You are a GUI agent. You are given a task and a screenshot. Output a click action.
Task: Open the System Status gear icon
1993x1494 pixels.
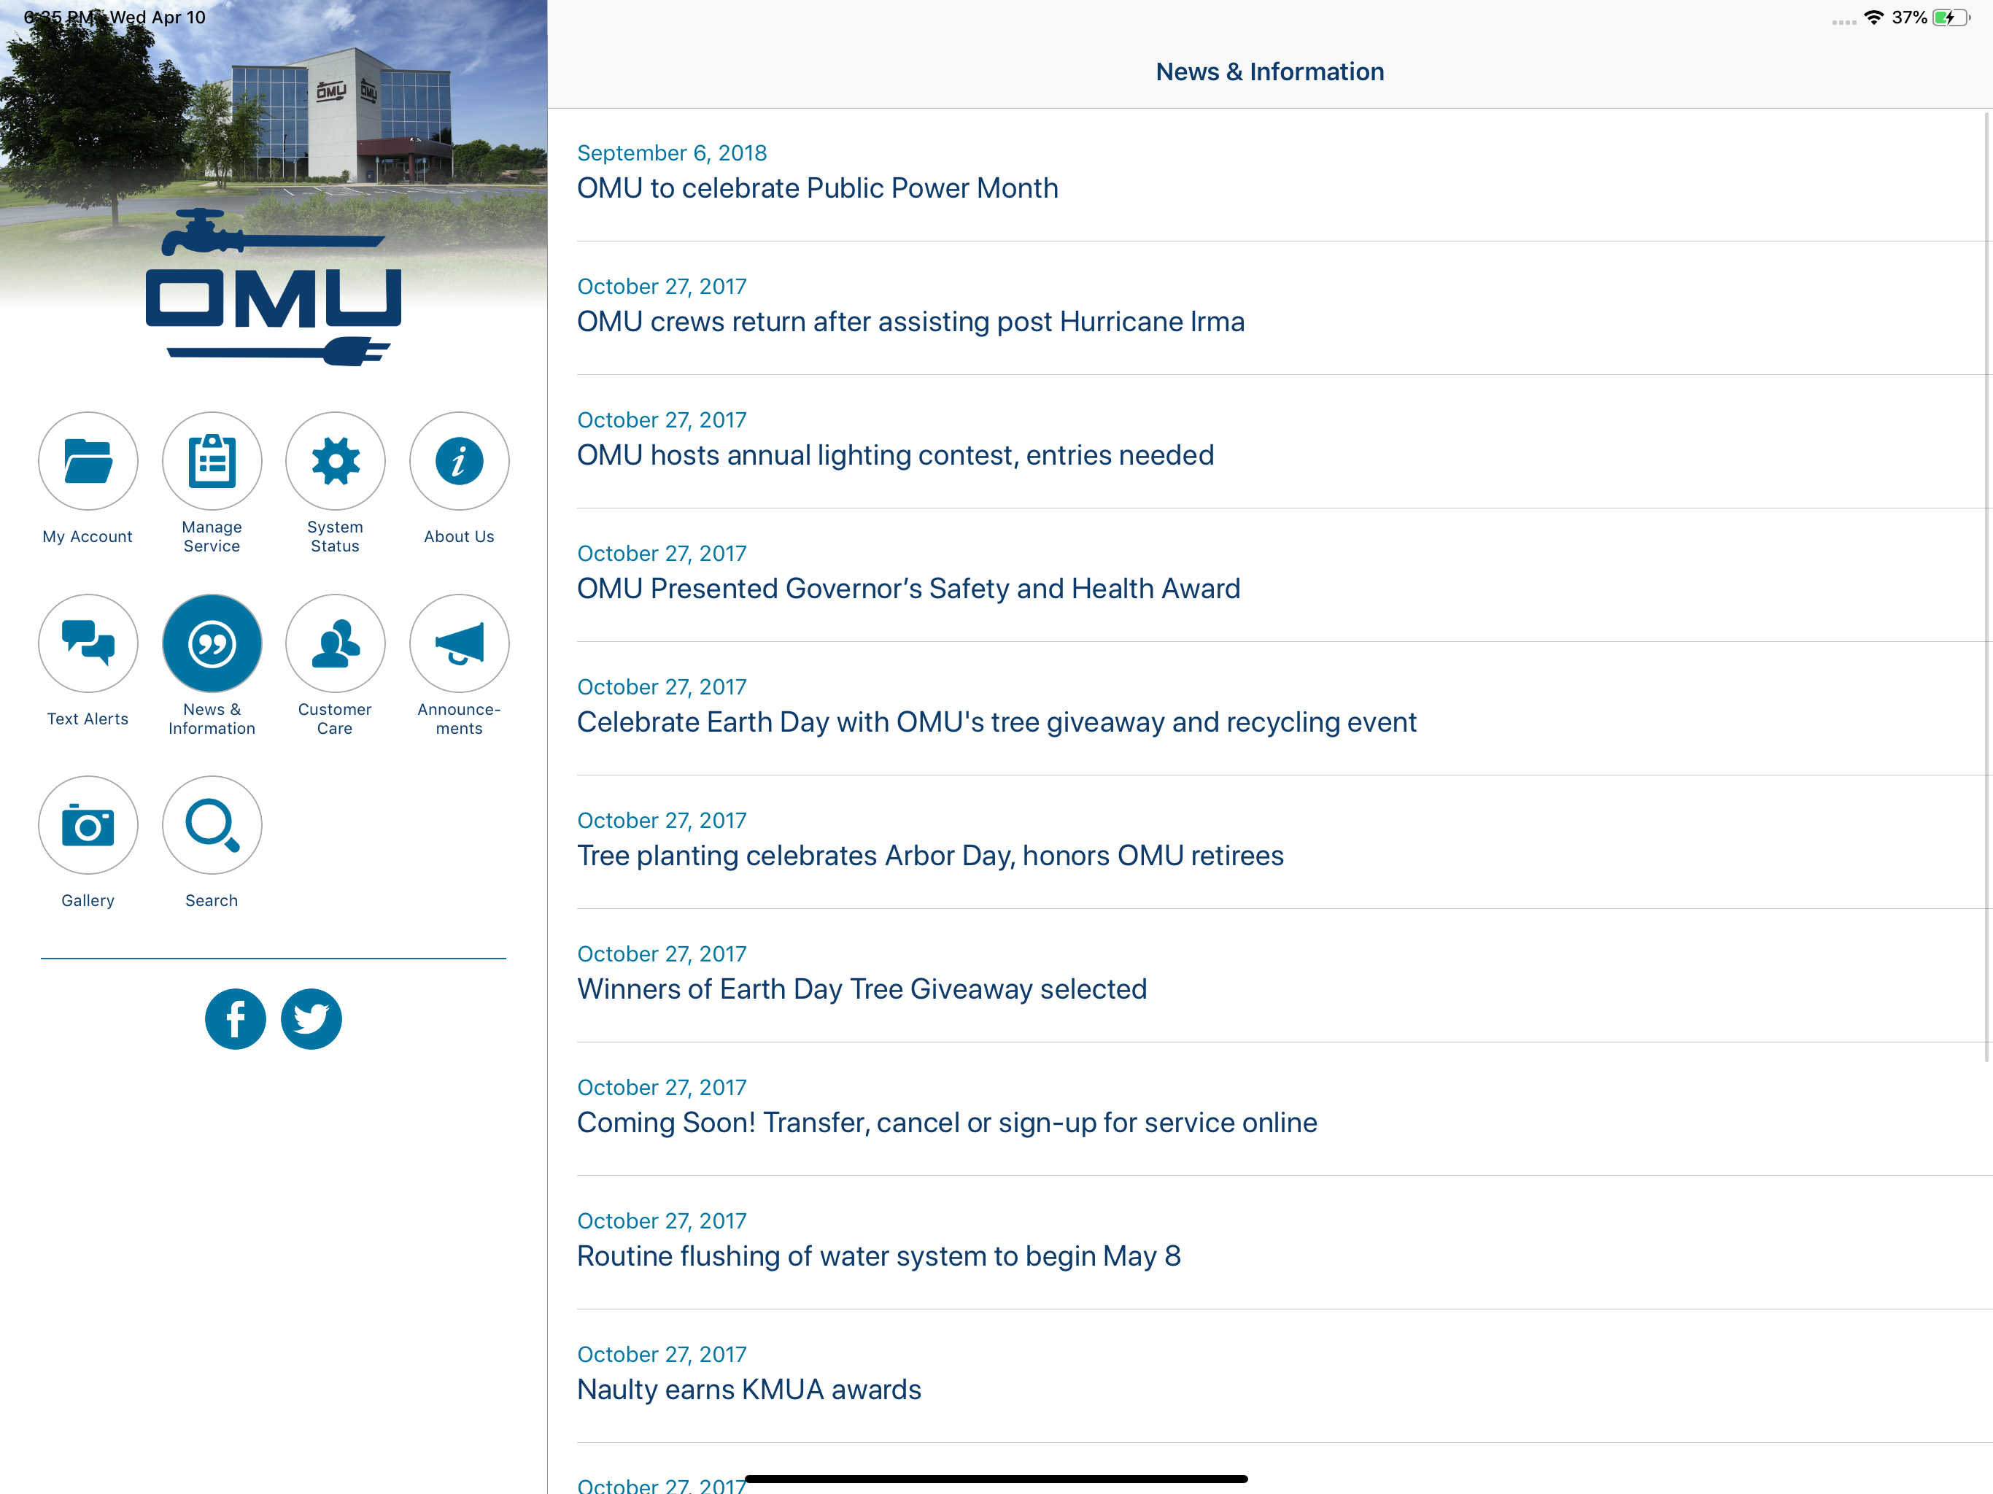coord(335,461)
